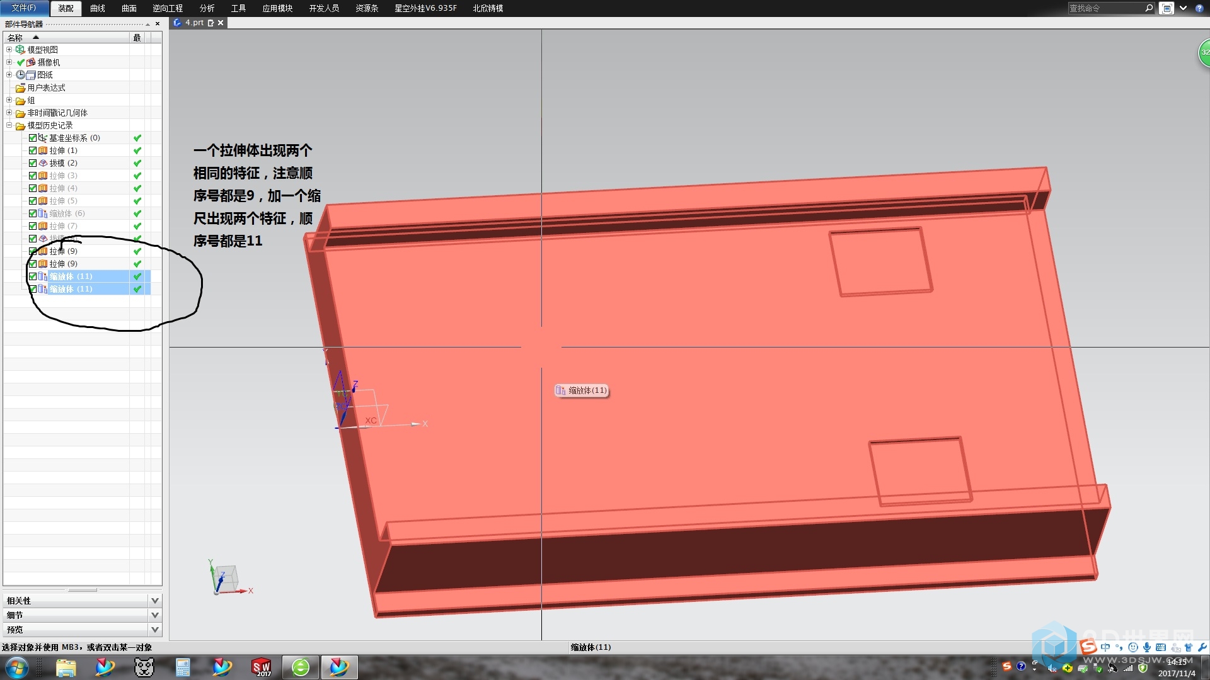Viewport: 1210px width, 680px height.
Task: Open the blue help icon
Action: (x=1199, y=8)
